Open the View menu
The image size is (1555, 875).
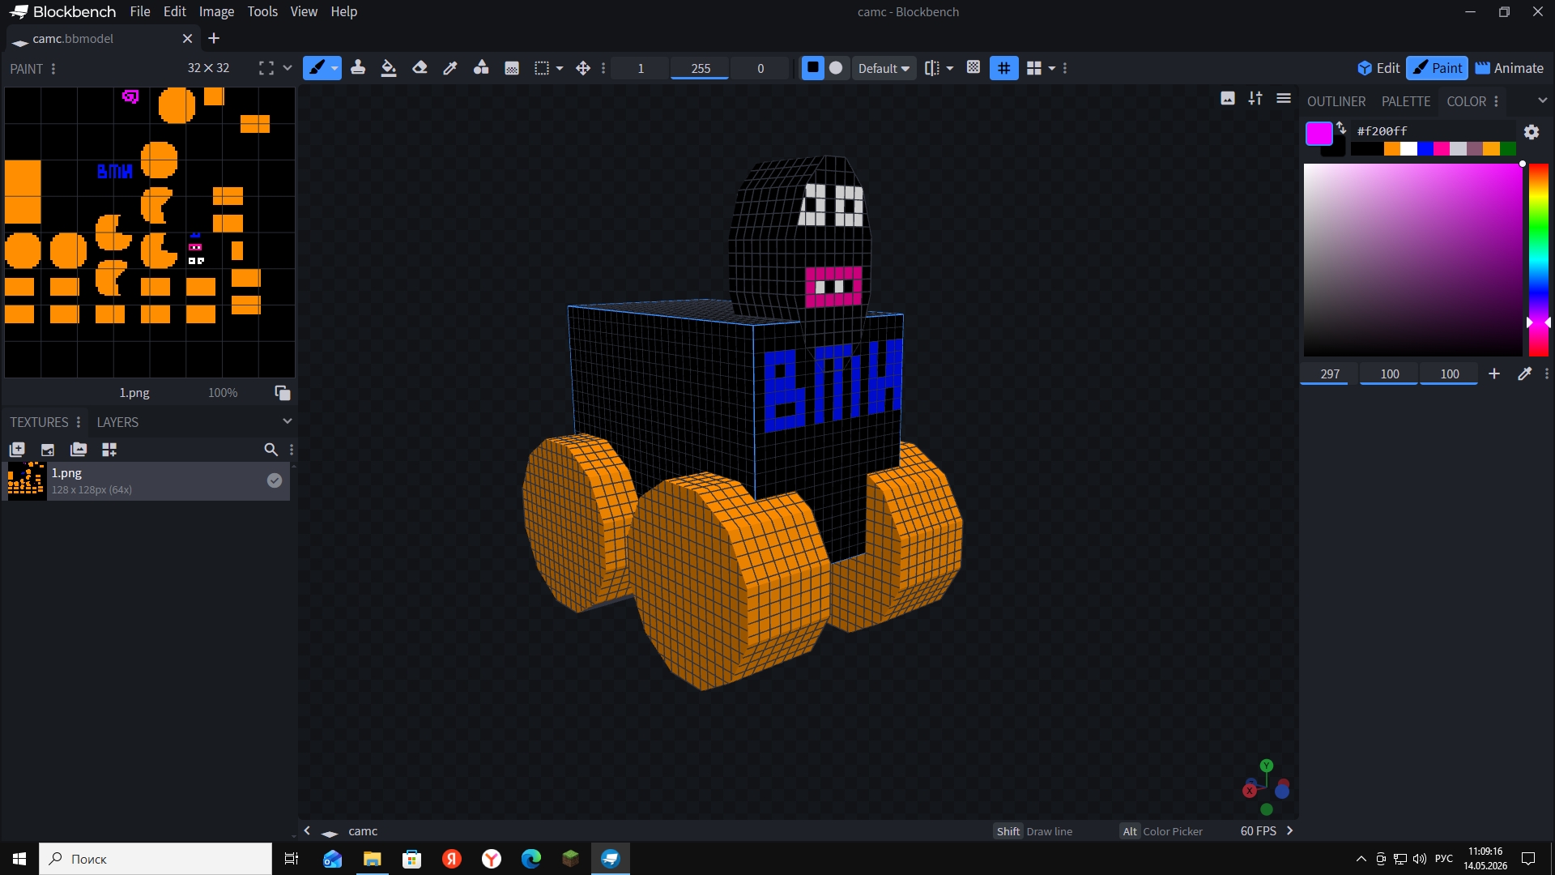click(304, 11)
